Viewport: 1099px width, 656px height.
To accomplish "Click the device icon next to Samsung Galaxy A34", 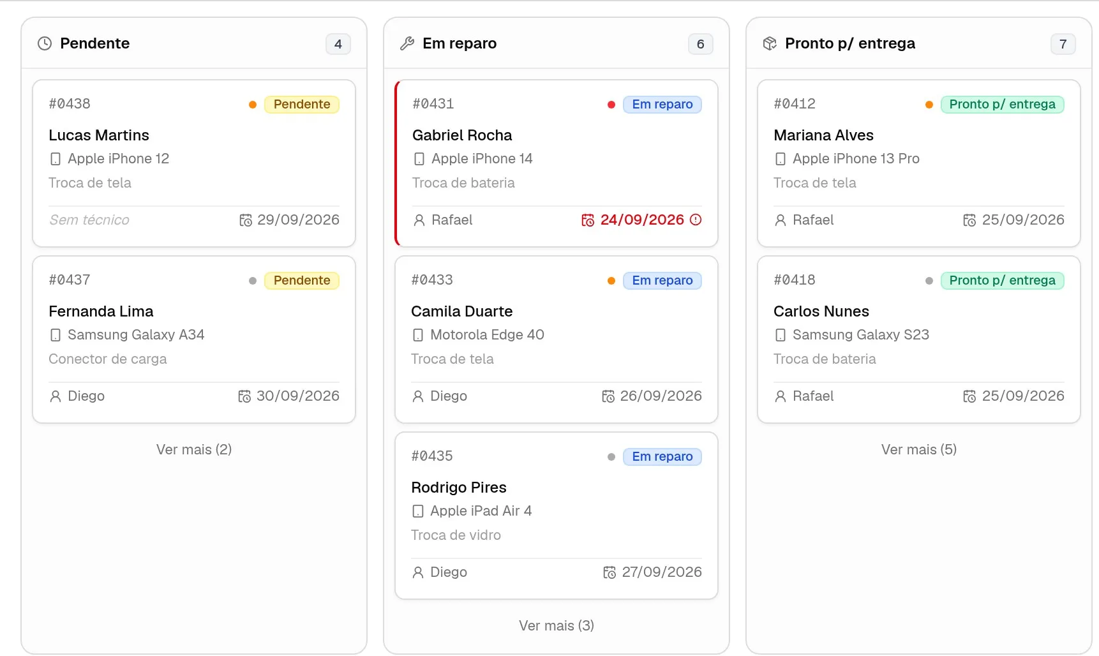I will pyautogui.click(x=56, y=335).
